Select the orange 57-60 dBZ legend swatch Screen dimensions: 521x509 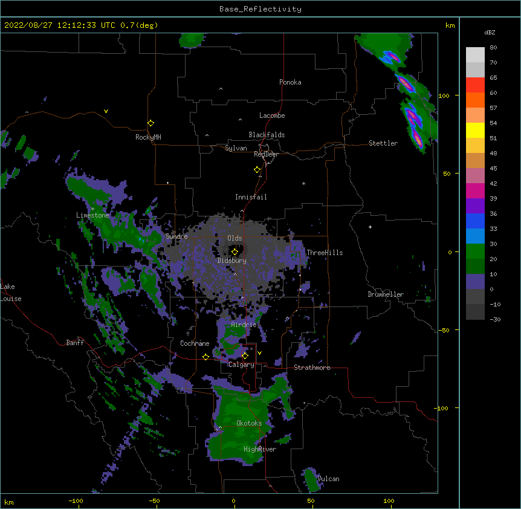click(x=475, y=100)
